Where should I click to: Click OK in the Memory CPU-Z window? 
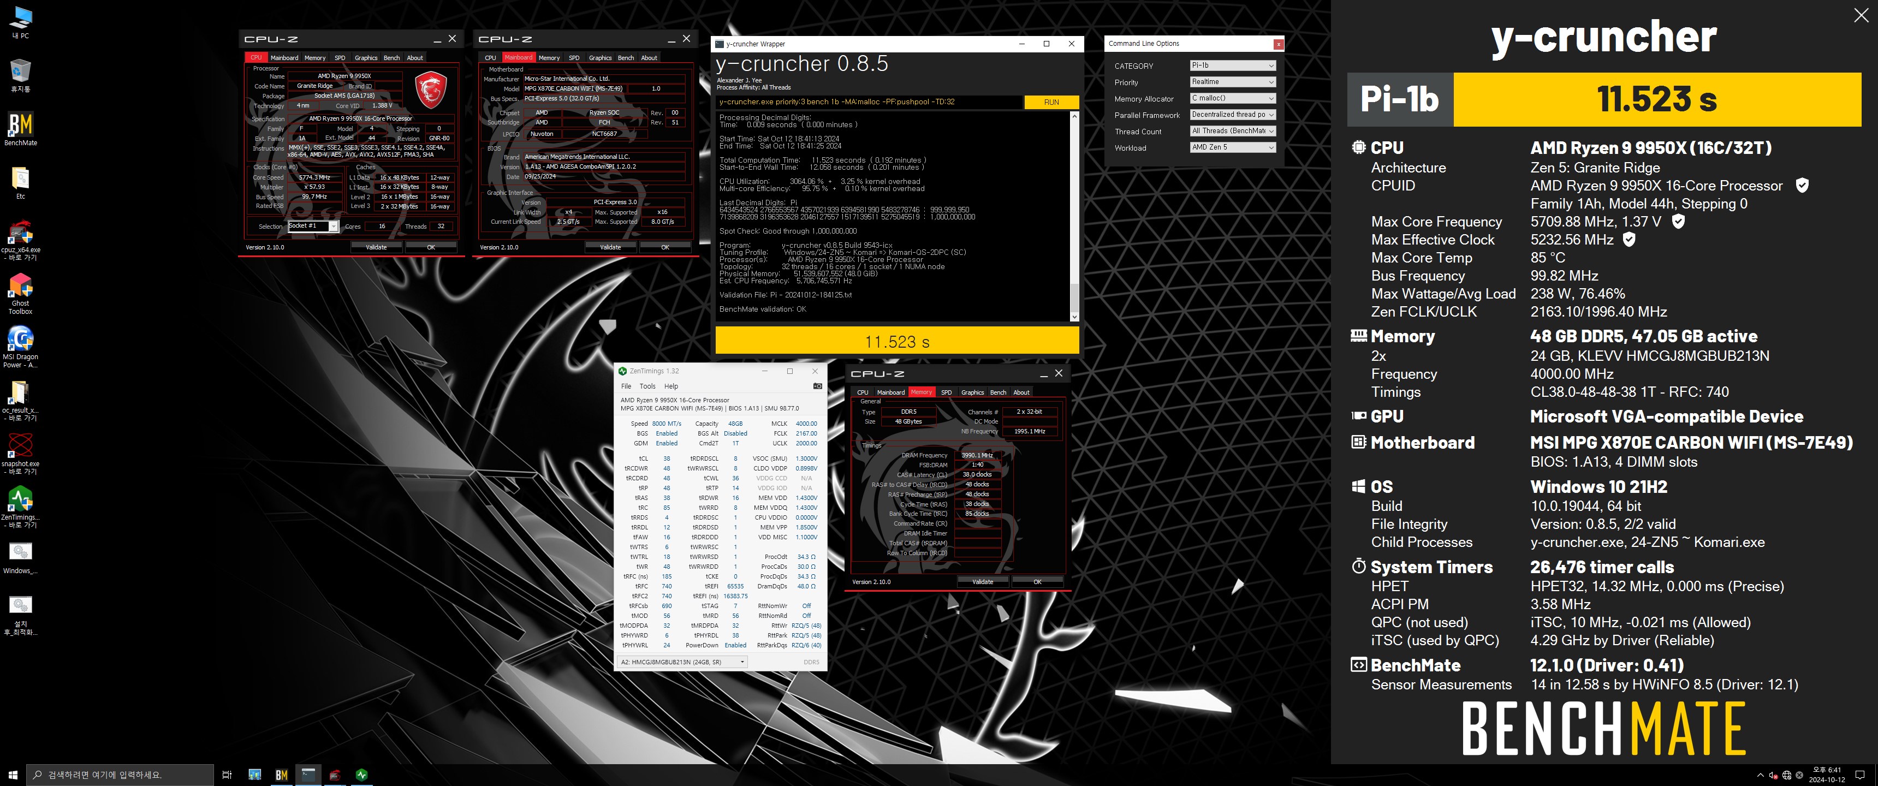[x=1037, y=582]
